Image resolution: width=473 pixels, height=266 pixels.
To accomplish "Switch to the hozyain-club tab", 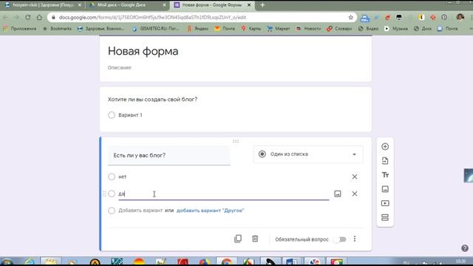I will (43, 5).
